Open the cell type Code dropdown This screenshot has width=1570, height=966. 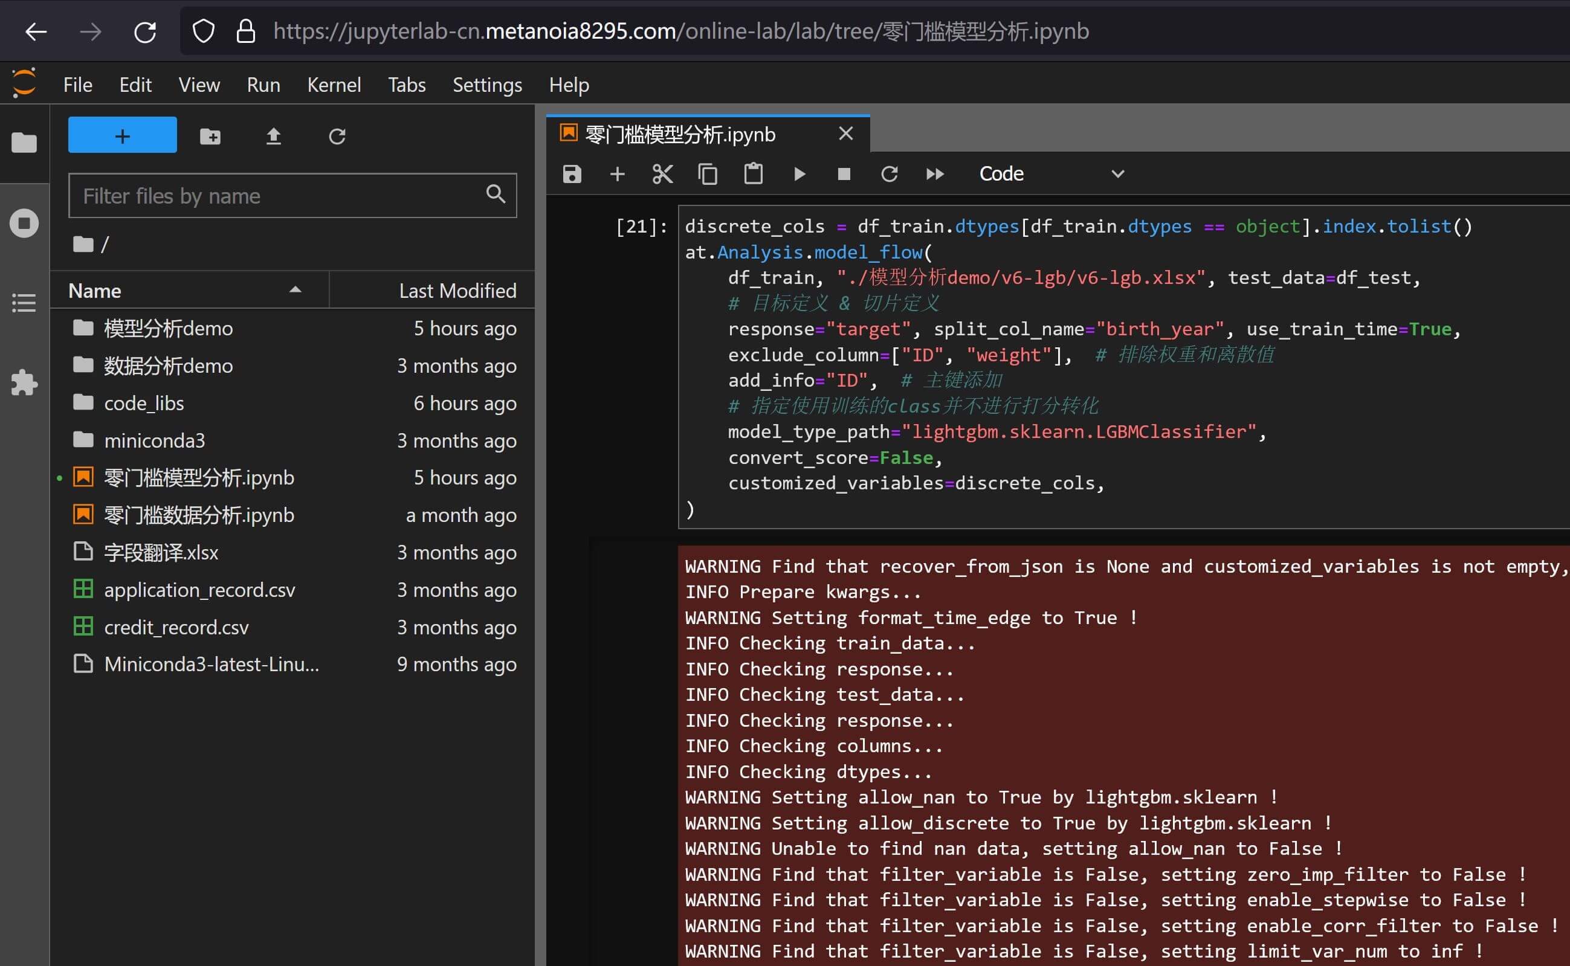(x=1051, y=174)
